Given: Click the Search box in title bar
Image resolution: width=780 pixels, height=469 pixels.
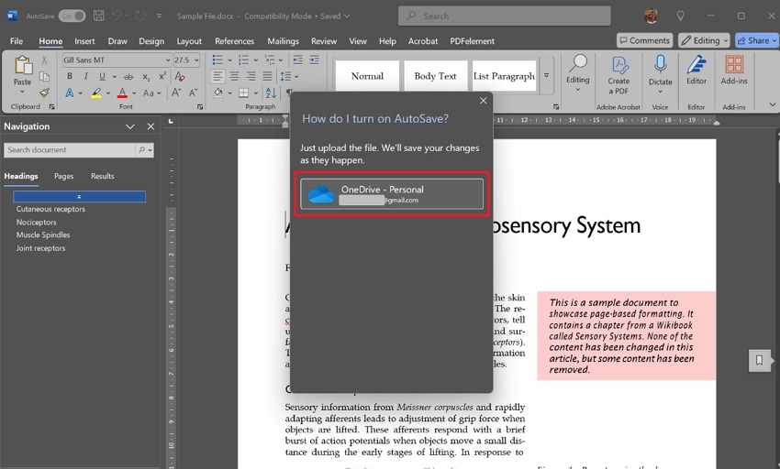Looking at the screenshot, I should point(505,16).
